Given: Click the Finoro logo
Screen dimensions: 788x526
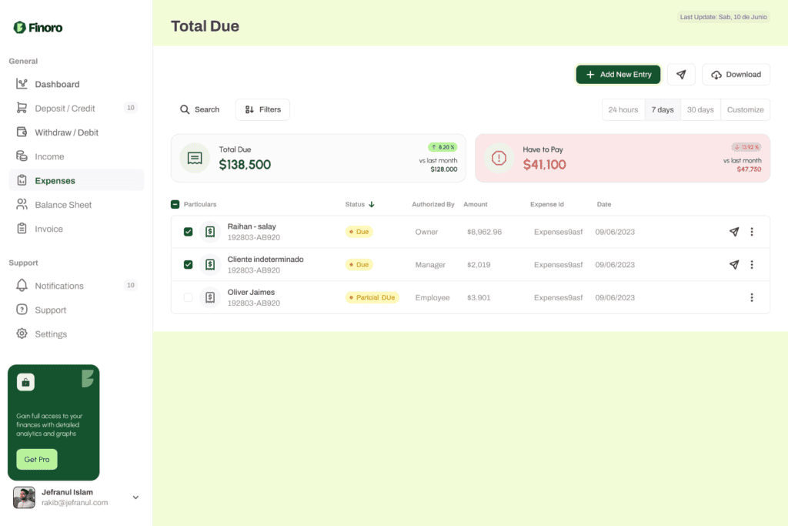Looking at the screenshot, I should pos(38,28).
